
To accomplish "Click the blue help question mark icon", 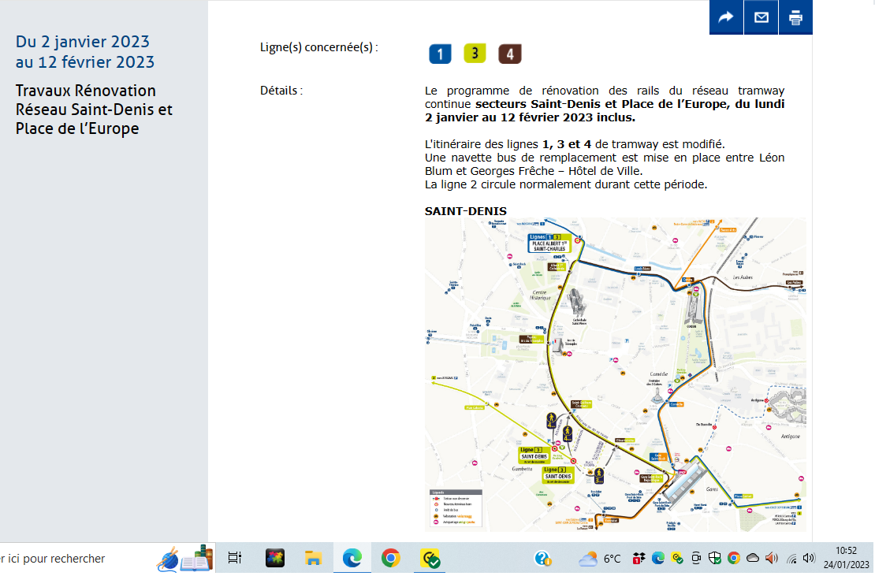I will click(x=542, y=559).
